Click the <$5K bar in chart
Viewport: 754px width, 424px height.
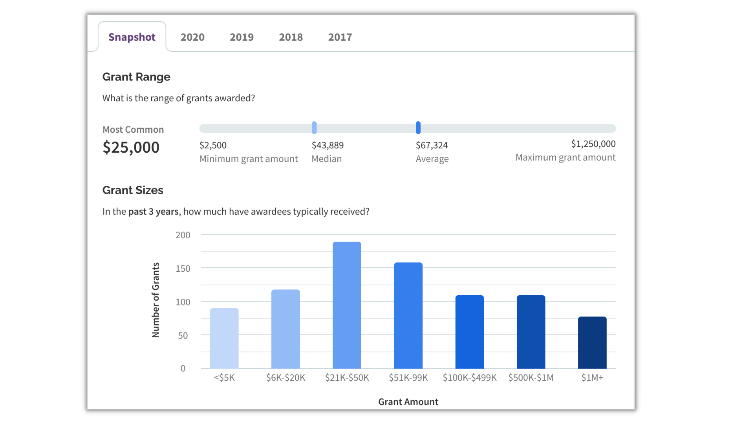(224, 338)
